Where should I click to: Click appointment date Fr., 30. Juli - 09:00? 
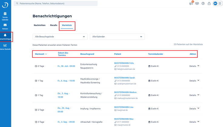point(66,66)
